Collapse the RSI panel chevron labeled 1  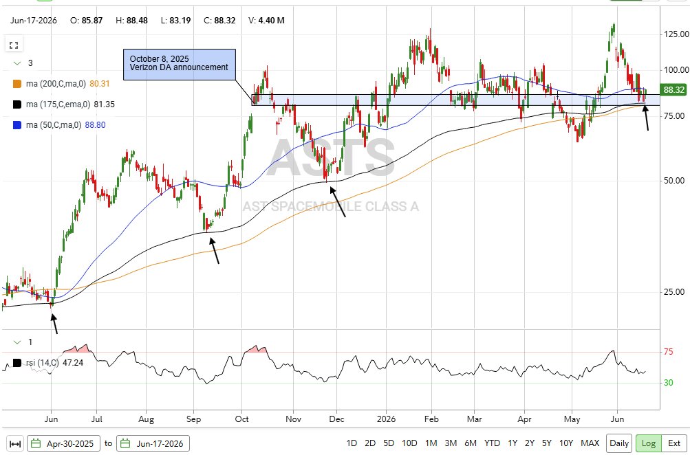click(x=17, y=342)
